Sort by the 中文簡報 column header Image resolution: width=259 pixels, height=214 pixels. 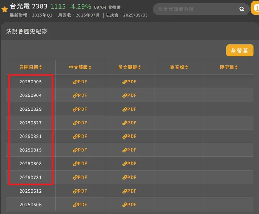coord(80,67)
